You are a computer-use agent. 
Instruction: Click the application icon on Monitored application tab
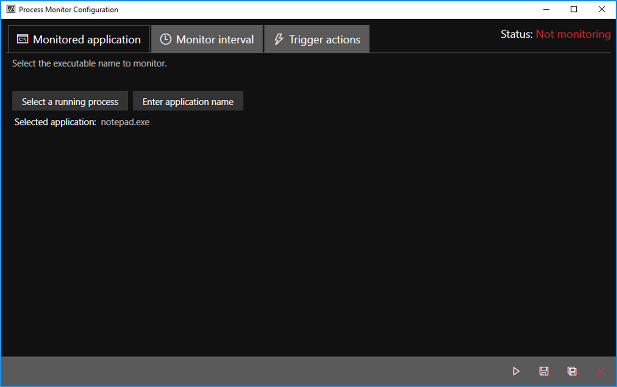[22, 39]
